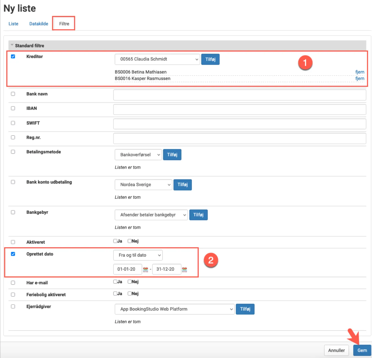Tick Ja for Feriebolig aktiveret
The height and width of the screenshot is (358, 372).
coord(115,293)
